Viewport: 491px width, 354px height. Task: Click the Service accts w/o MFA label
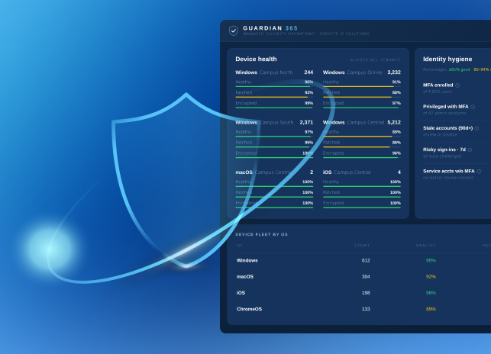pyautogui.click(x=449, y=171)
